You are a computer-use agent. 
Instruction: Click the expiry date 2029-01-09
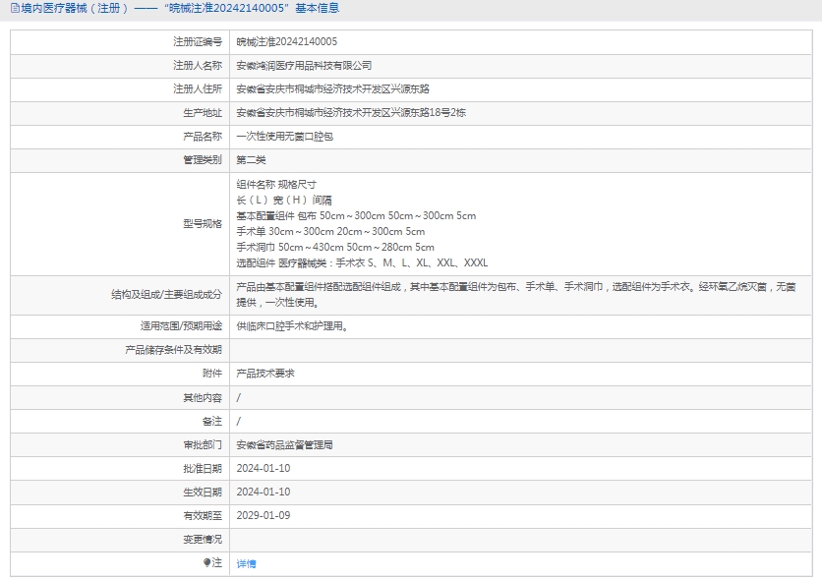point(263,515)
